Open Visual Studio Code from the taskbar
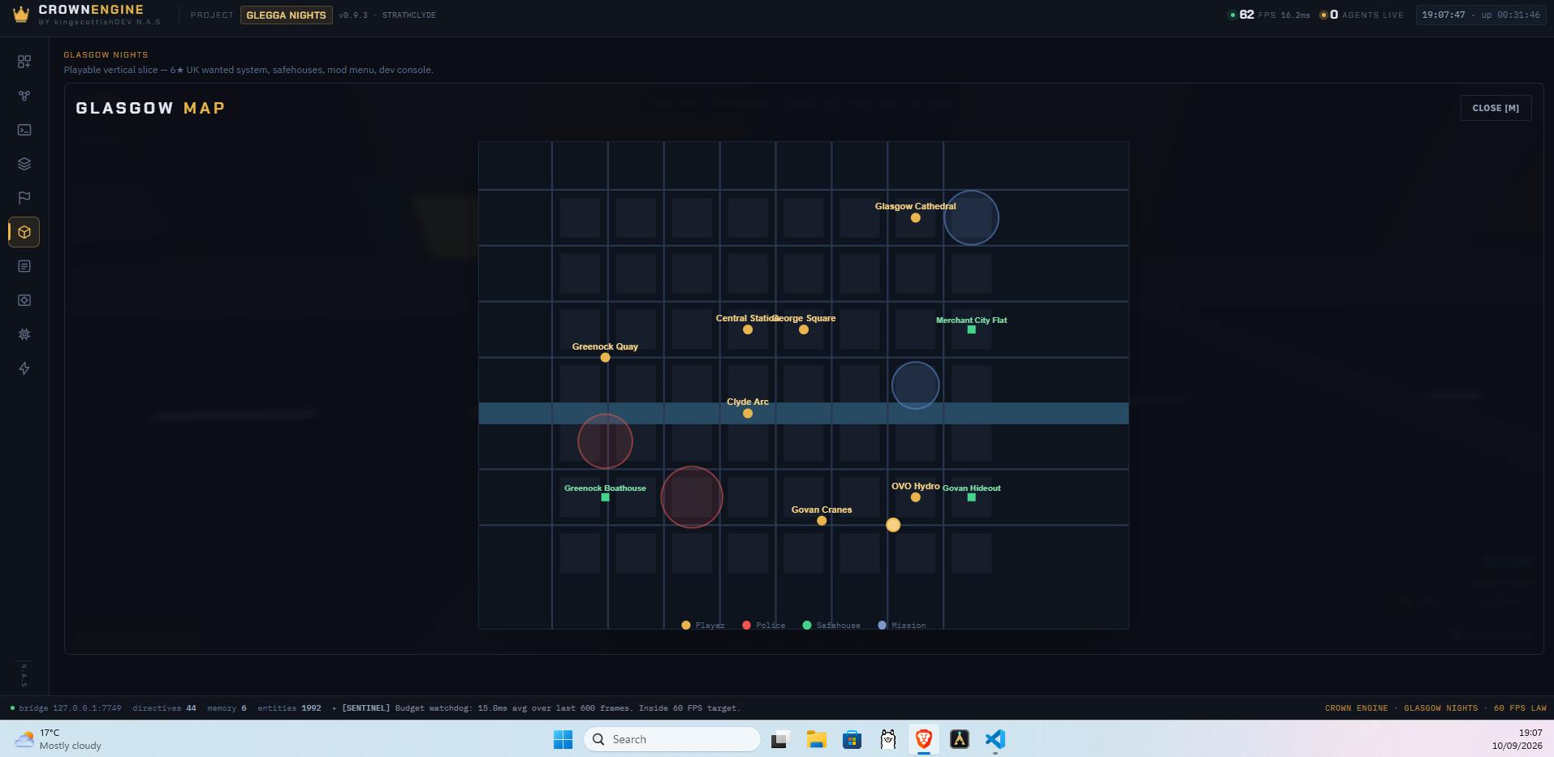The image size is (1554, 757). 995,739
